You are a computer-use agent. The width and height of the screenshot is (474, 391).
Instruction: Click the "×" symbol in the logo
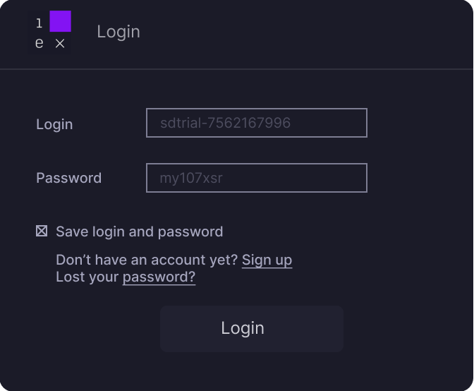click(x=60, y=44)
